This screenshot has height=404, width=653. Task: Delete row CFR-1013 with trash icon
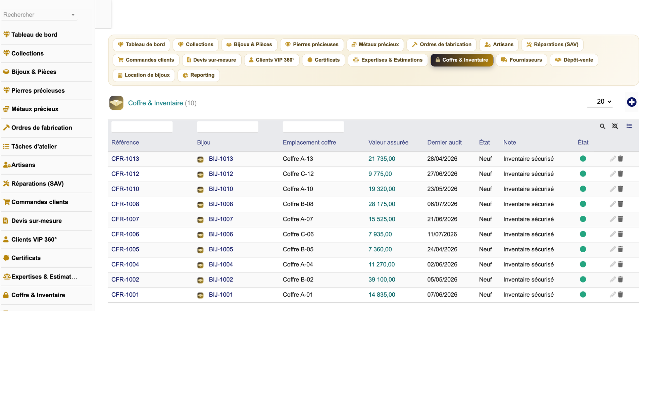pos(620,159)
